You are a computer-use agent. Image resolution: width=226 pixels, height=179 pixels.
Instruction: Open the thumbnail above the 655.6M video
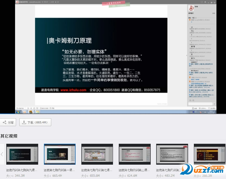coord(97,154)
